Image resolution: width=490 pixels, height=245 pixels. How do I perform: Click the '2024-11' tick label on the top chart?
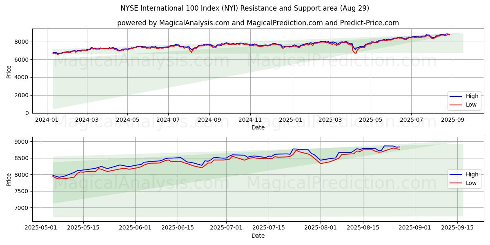(x=250, y=120)
